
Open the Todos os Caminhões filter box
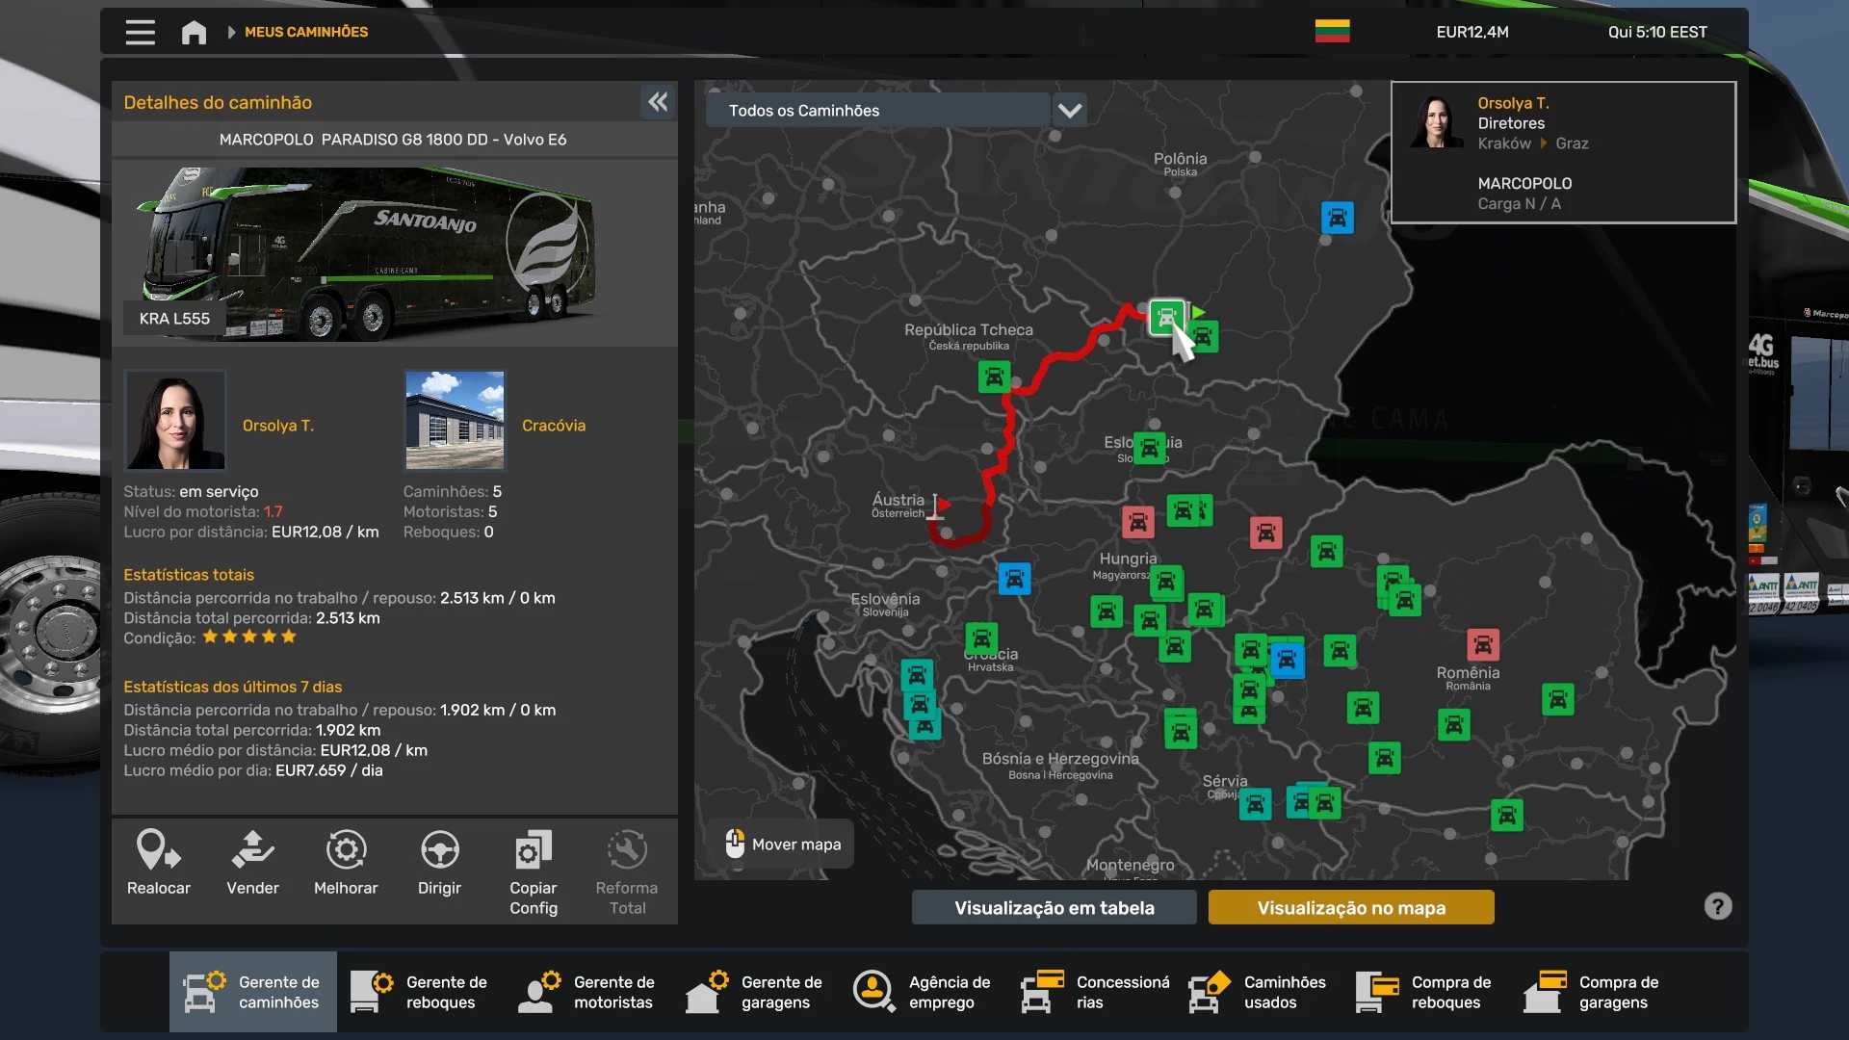pos(876,111)
